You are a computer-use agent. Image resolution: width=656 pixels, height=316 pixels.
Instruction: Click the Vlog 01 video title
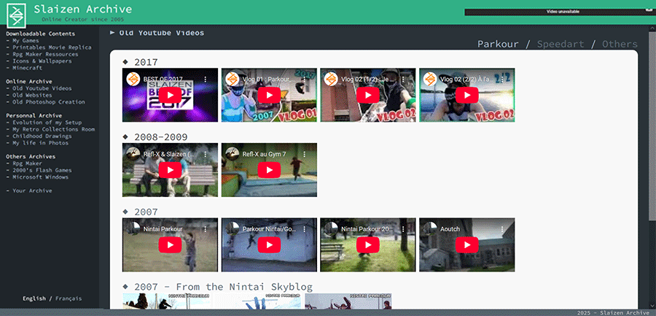point(269,79)
